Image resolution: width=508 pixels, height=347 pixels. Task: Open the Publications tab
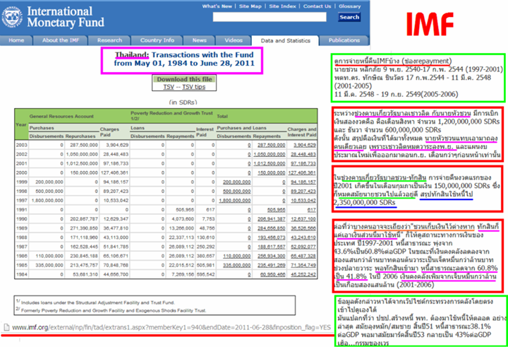[x=344, y=40]
